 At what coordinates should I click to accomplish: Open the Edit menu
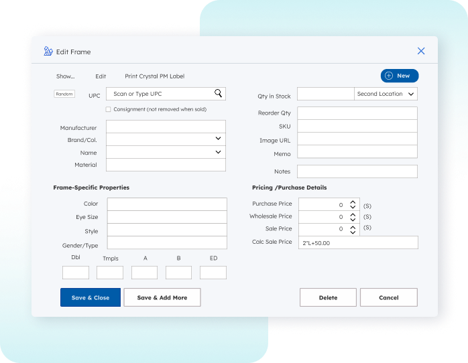[101, 76]
